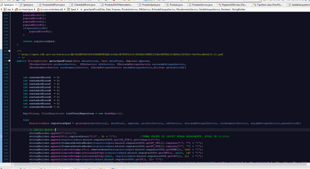Viewport: 310px width, 169px height.
Task: Click 'if(gerarblocoK){' on line 284
Action: pos(35,28)
